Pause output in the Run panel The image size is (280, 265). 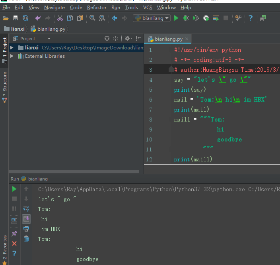click(x=14, y=209)
